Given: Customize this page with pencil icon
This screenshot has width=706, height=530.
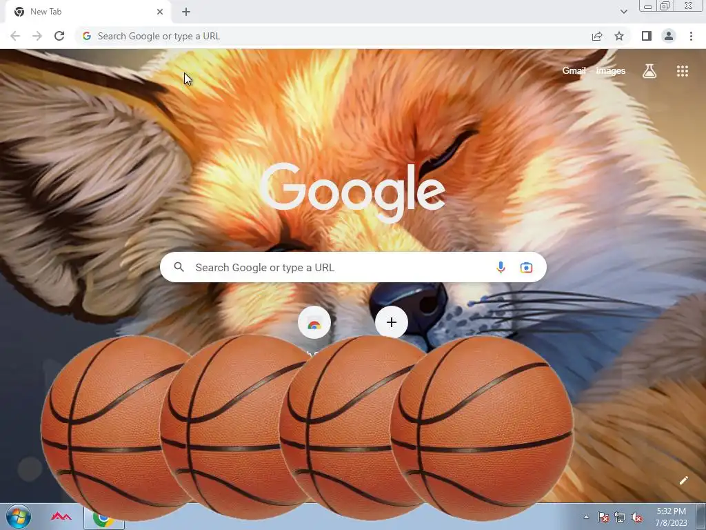Looking at the screenshot, I should point(683,480).
